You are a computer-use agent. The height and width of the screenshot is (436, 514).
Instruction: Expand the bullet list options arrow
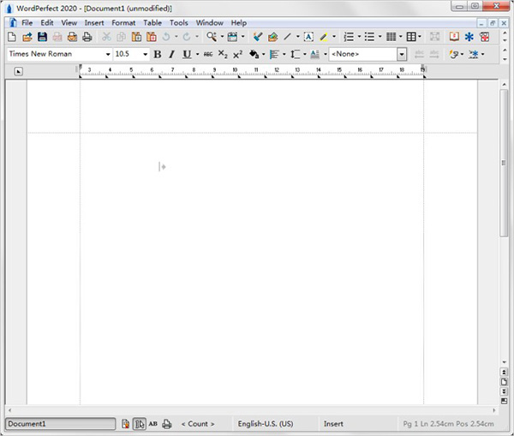(x=380, y=37)
